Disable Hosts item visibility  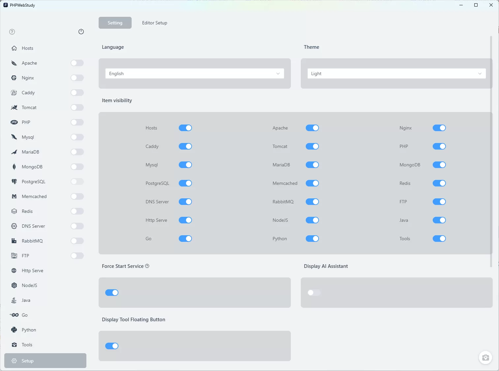coord(185,128)
